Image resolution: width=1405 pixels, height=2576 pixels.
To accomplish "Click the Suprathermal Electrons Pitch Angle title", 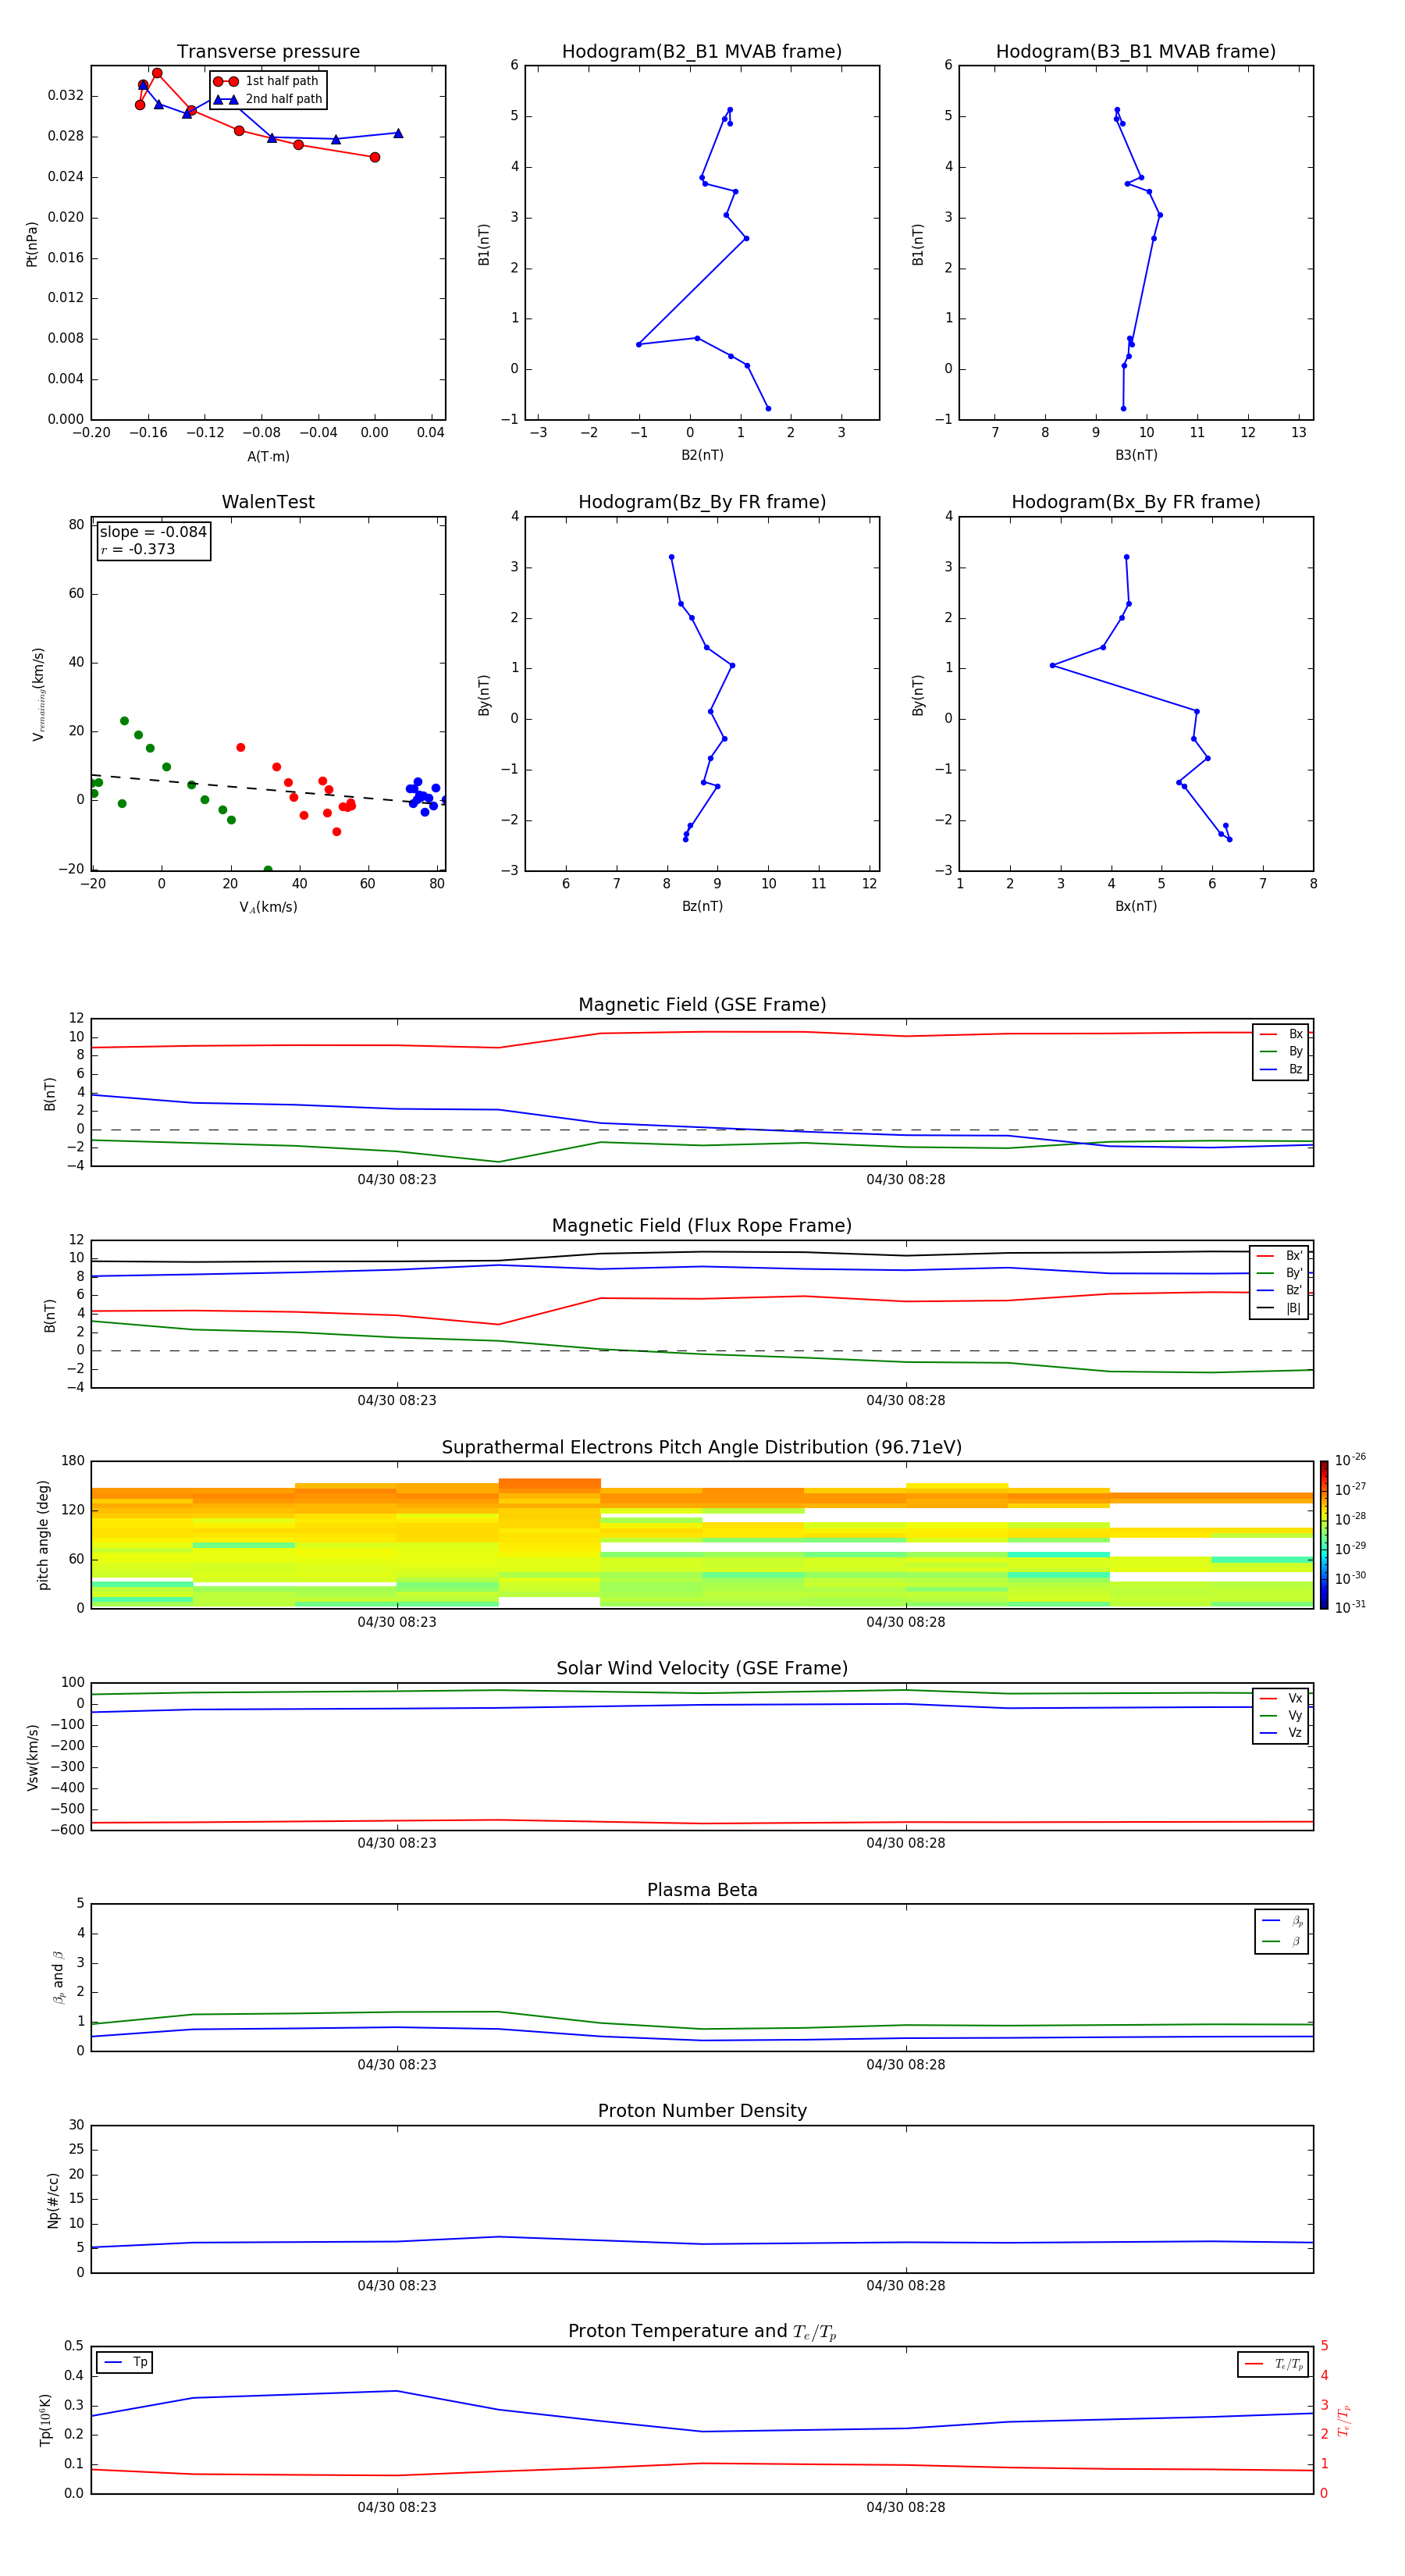I will (x=702, y=1448).
